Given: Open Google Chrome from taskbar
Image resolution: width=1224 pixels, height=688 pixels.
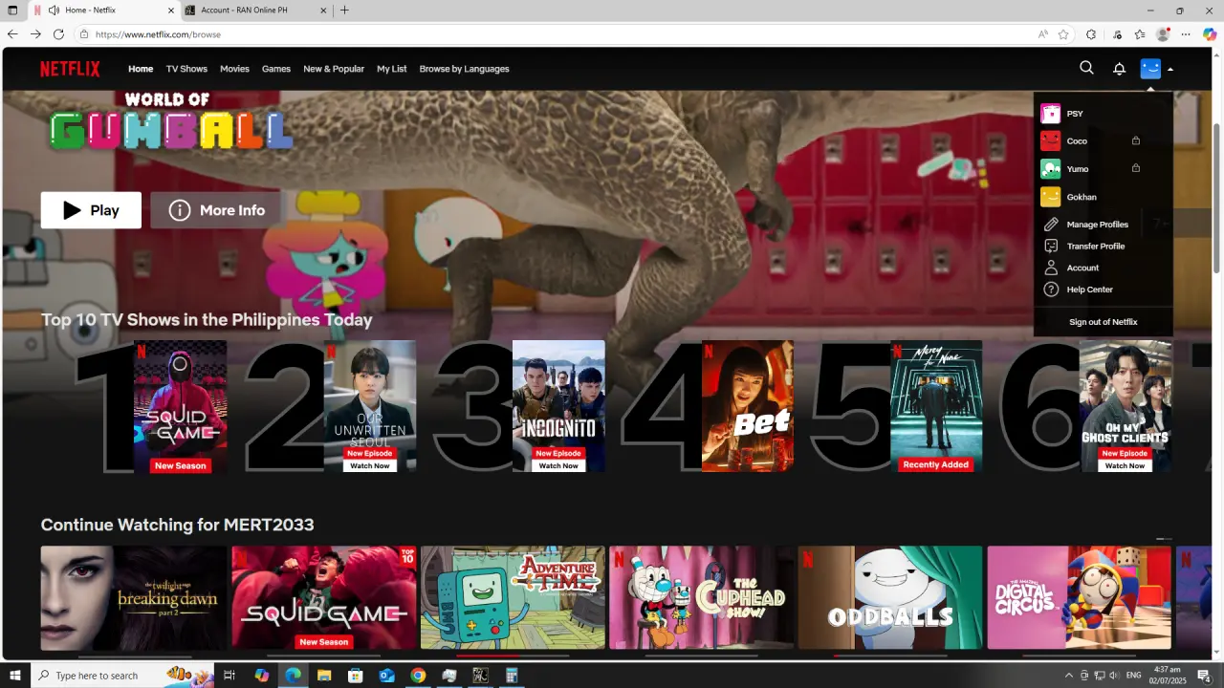Looking at the screenshot, I should pos(418,676).
